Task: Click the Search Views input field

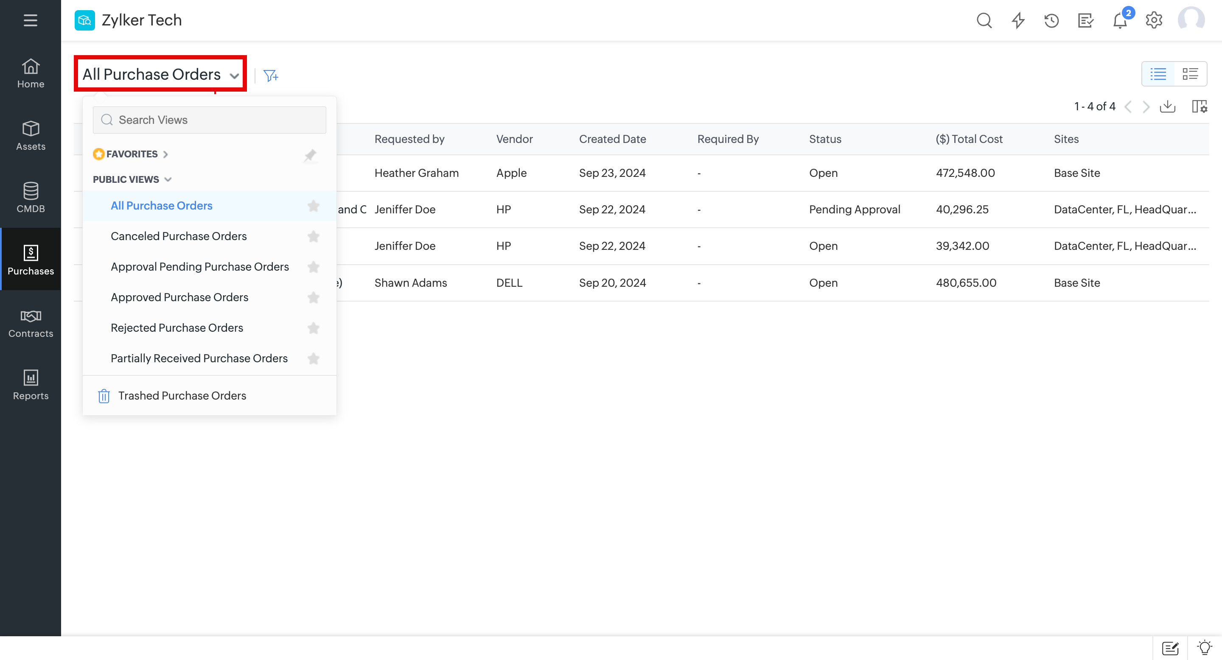Action: coord(210,120)
